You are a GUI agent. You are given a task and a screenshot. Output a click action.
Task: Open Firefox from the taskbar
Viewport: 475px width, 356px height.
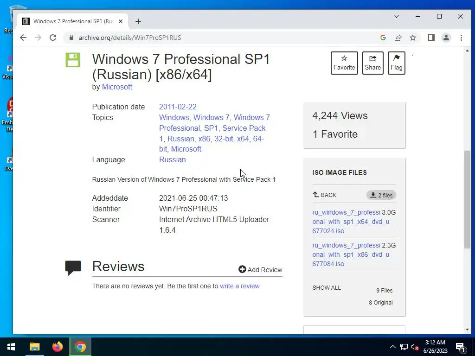point(57,347)
